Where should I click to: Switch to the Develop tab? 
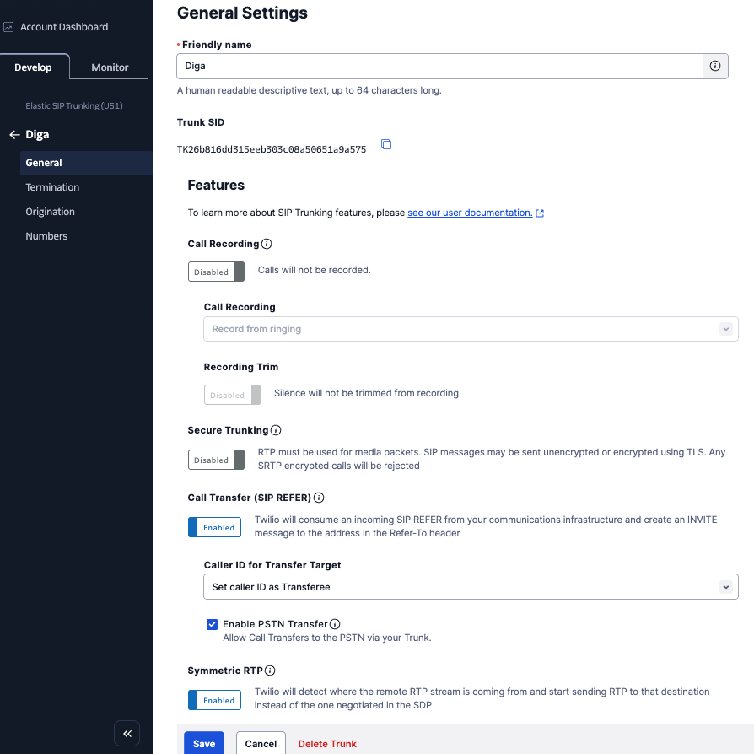pyautogui.click(x=33, y=67)
